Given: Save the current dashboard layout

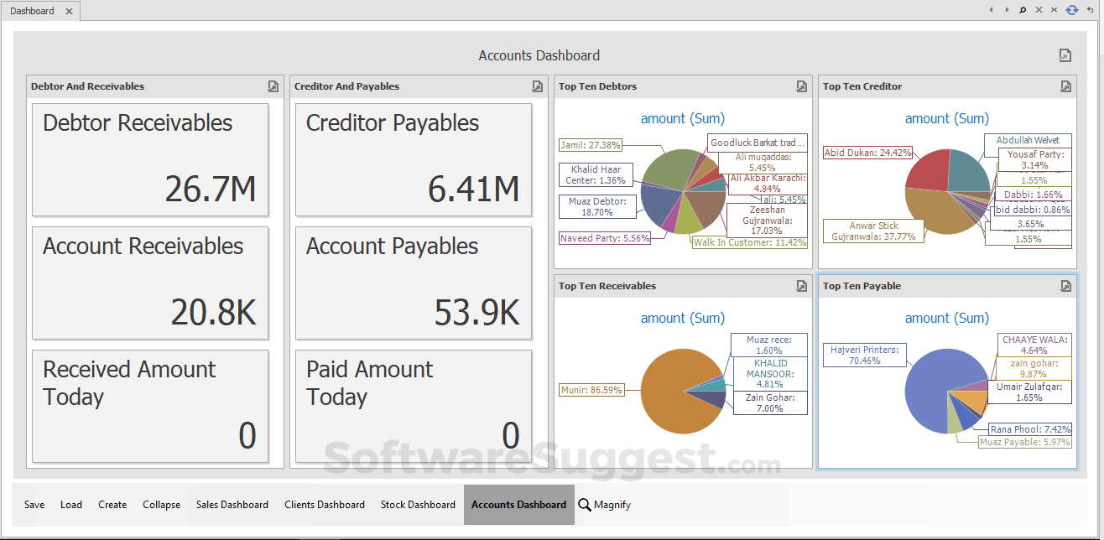Looking at the screenshot, I should (x=34, y=504).
